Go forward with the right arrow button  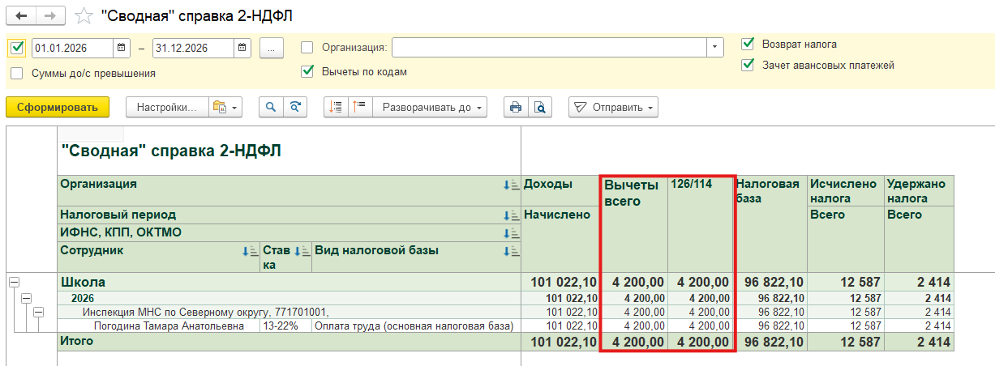(x=50, y=15)
